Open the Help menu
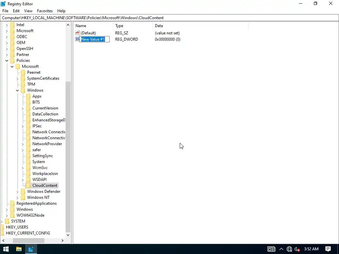Viewport: 339px width, 254px height. click(61, 11)
